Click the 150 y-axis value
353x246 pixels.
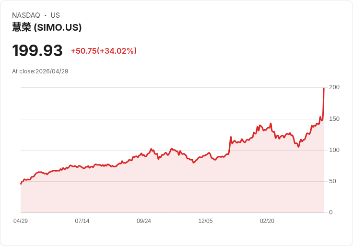coord(334,119)
